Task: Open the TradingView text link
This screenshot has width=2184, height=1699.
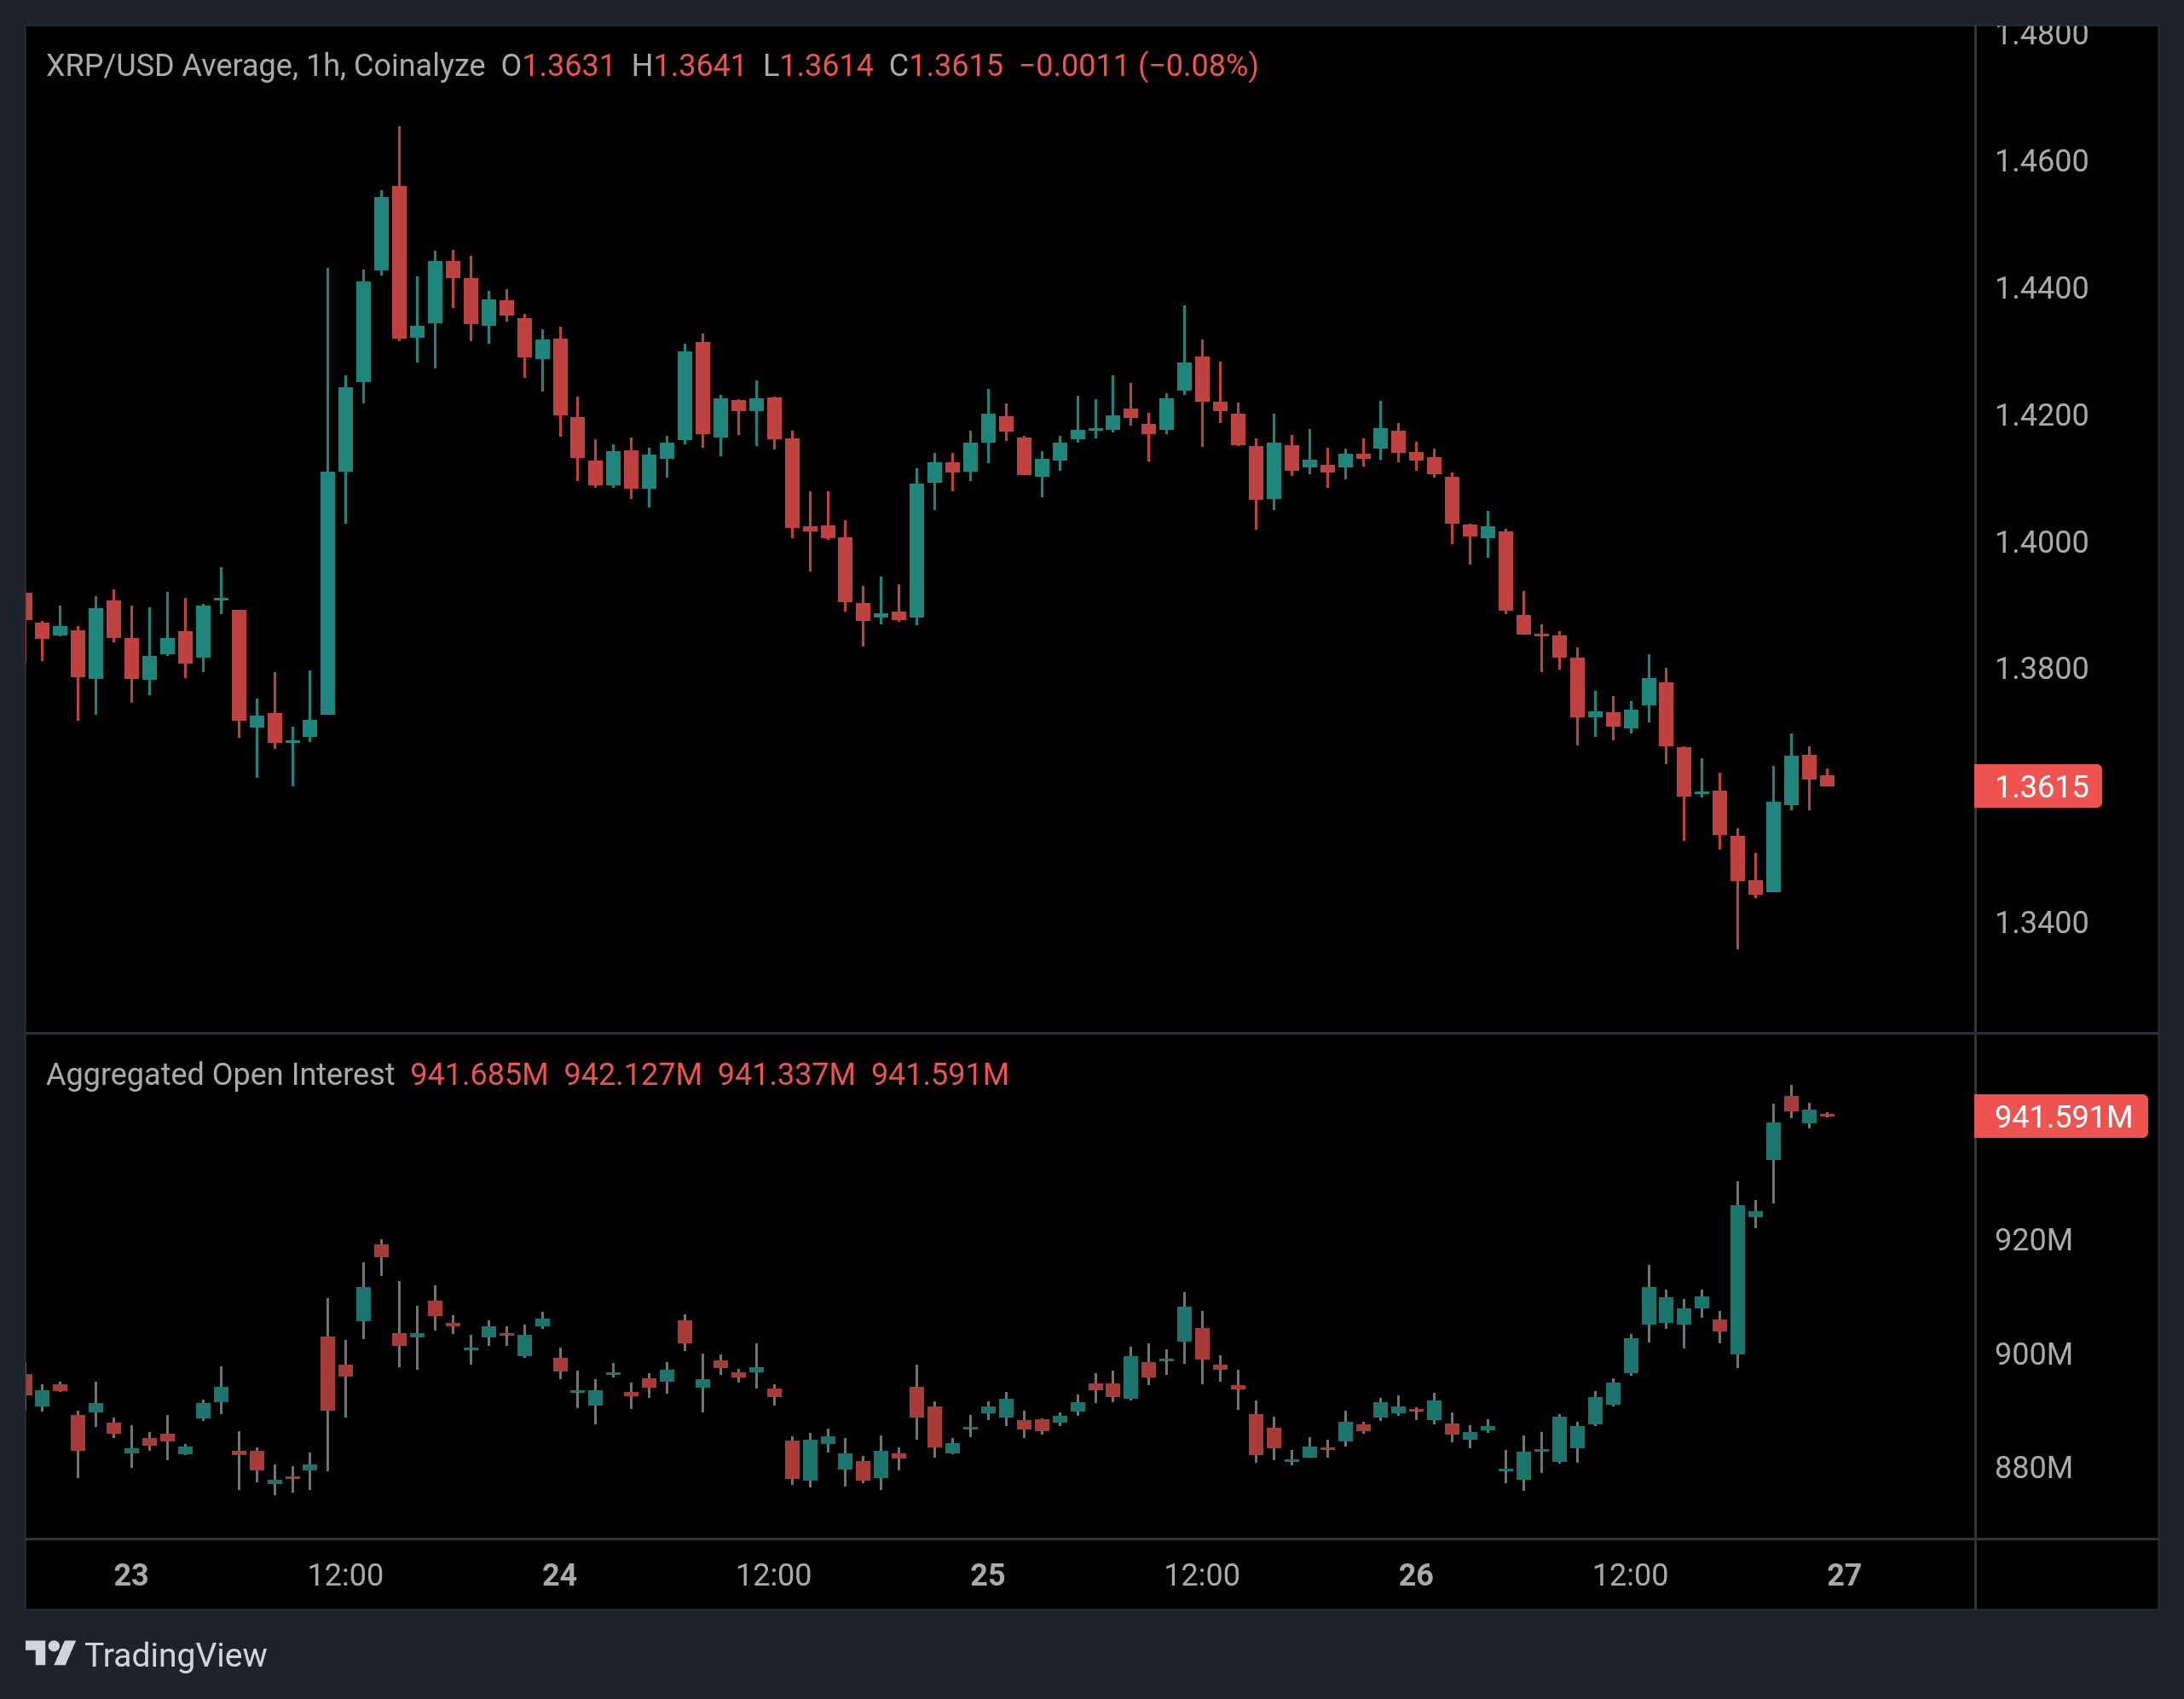Action: [180, 1656]
